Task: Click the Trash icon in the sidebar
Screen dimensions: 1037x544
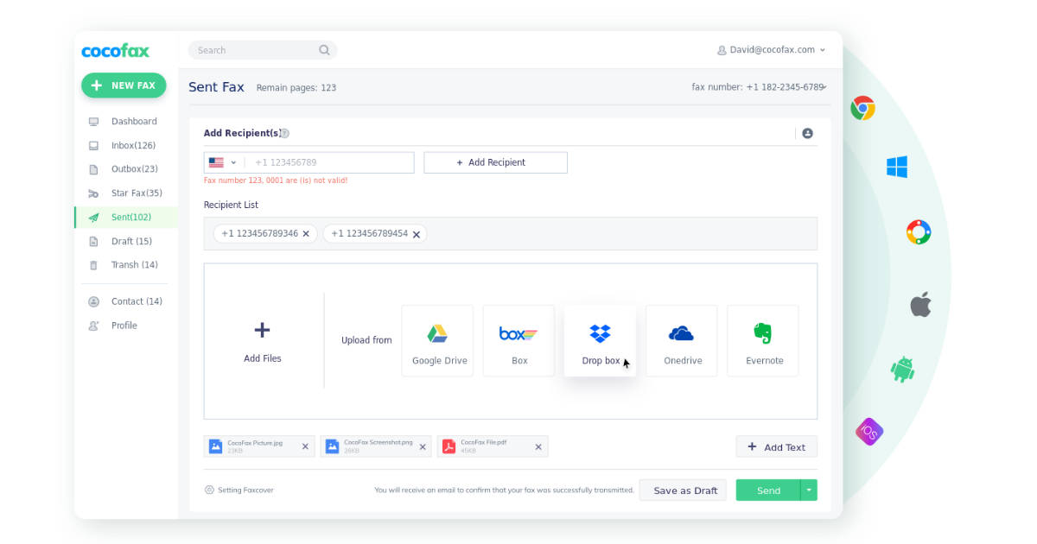Action: pyautogui.click(x=95, y=264)
